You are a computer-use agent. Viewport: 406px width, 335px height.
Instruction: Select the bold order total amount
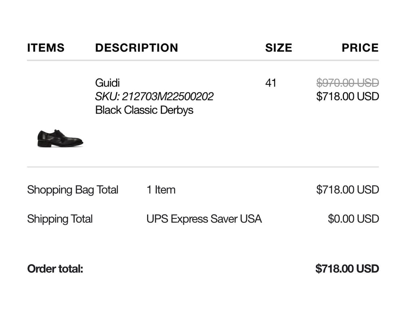[x=347, y=269]
